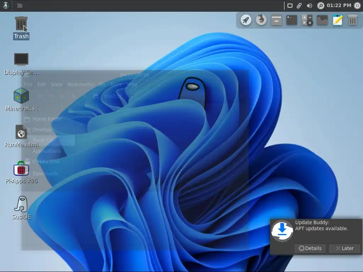This screenshot has width=363, height=272.
Task: Launch the rocket launcher in dock
Action: pos(246,20)
